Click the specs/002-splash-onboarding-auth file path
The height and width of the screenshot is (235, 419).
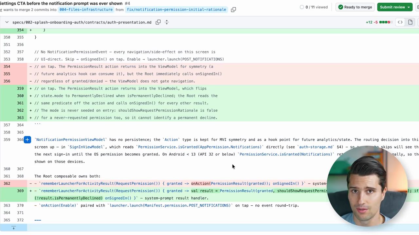(82, 22)
